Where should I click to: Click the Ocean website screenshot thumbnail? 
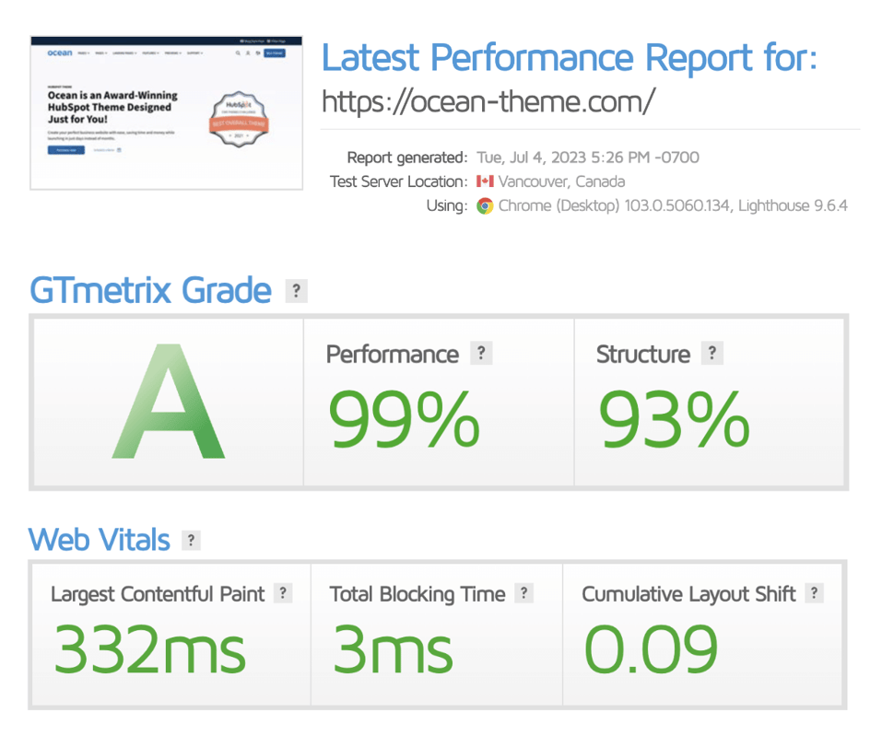point(167,112)
